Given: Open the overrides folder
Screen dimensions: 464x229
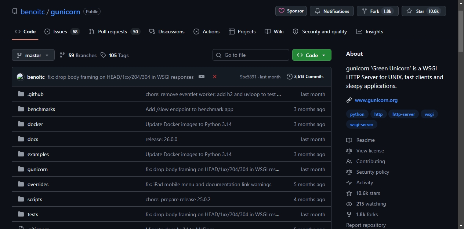Looking at the screenshot, I should (x=38, y=184).
